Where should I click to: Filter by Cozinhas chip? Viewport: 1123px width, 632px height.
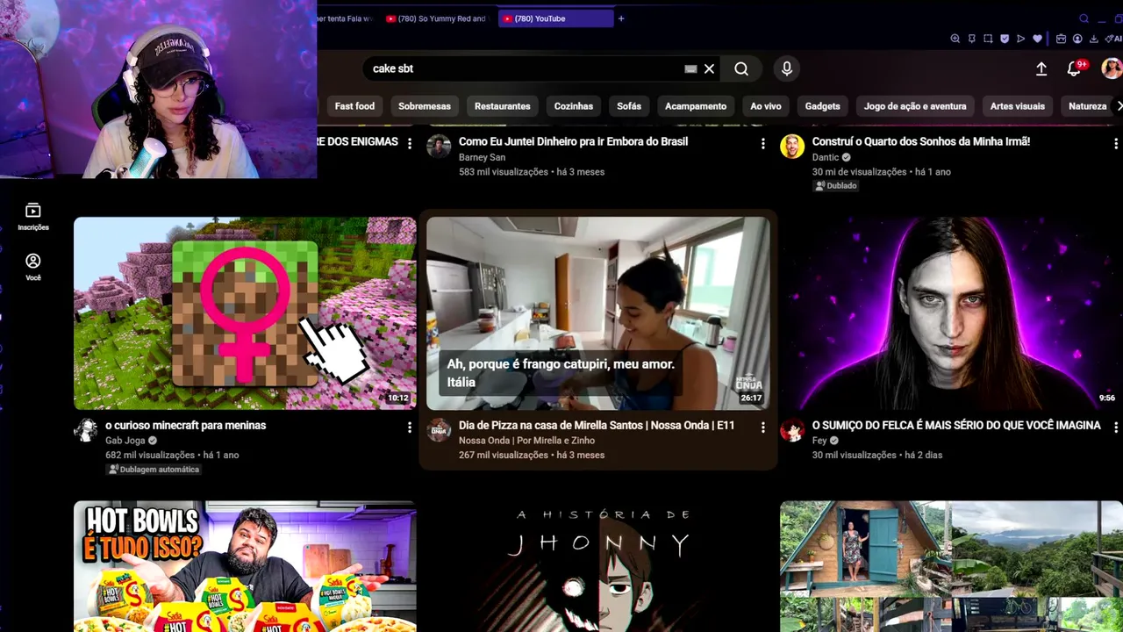tap(574, 106)
